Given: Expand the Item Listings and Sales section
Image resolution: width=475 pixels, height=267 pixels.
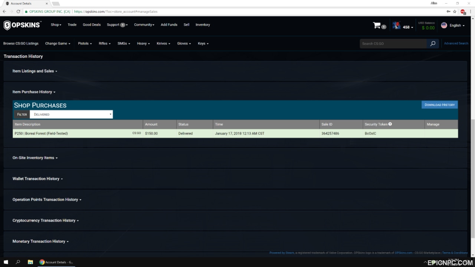Looking at the screenshot, I should pyautogui.click(x=35, y=71).
